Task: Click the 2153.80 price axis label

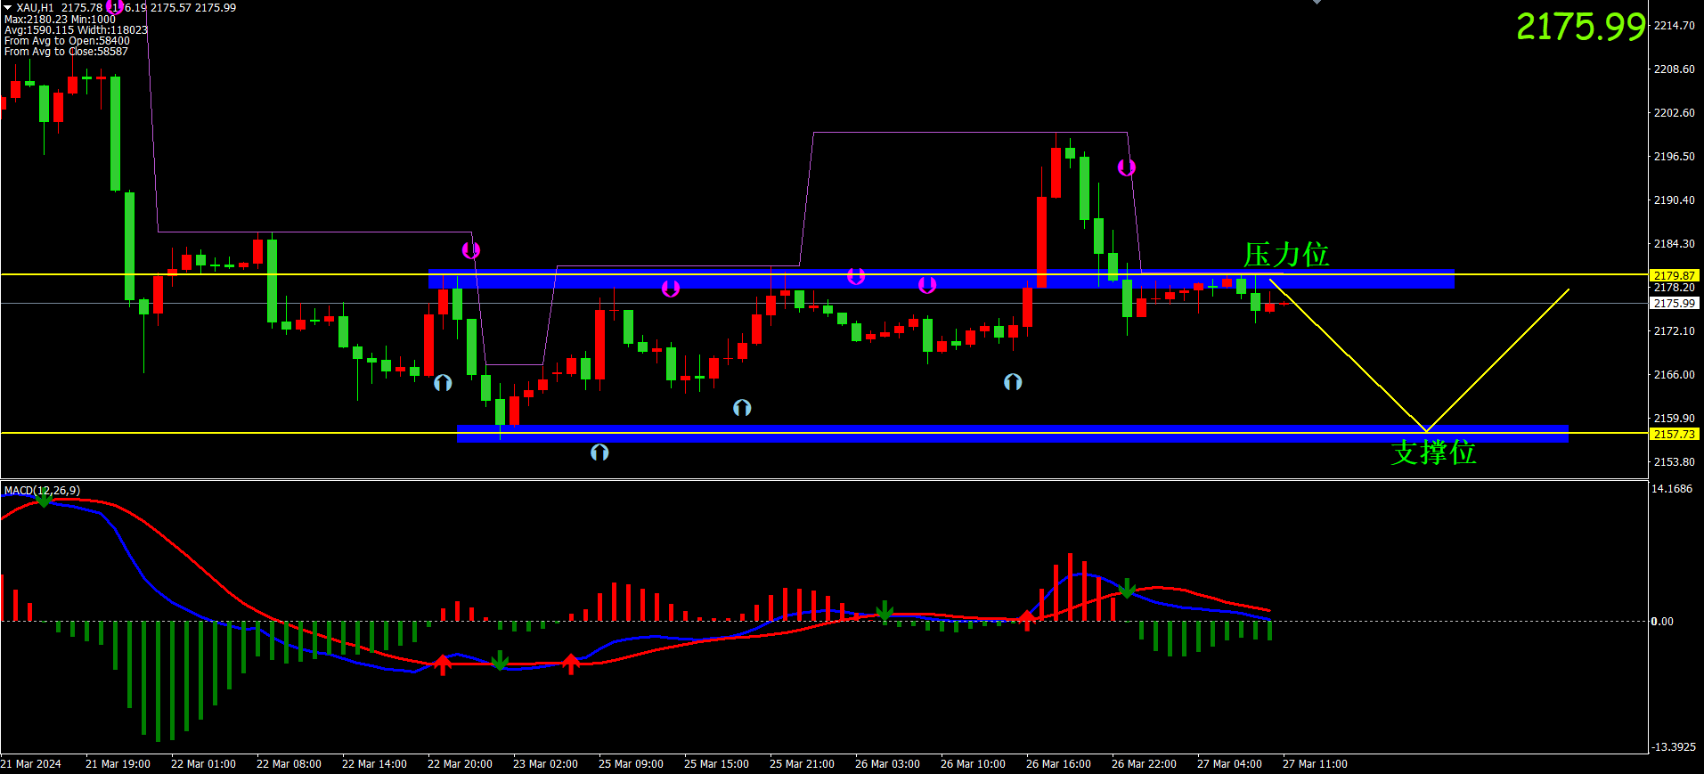Action: point(1675,462)
